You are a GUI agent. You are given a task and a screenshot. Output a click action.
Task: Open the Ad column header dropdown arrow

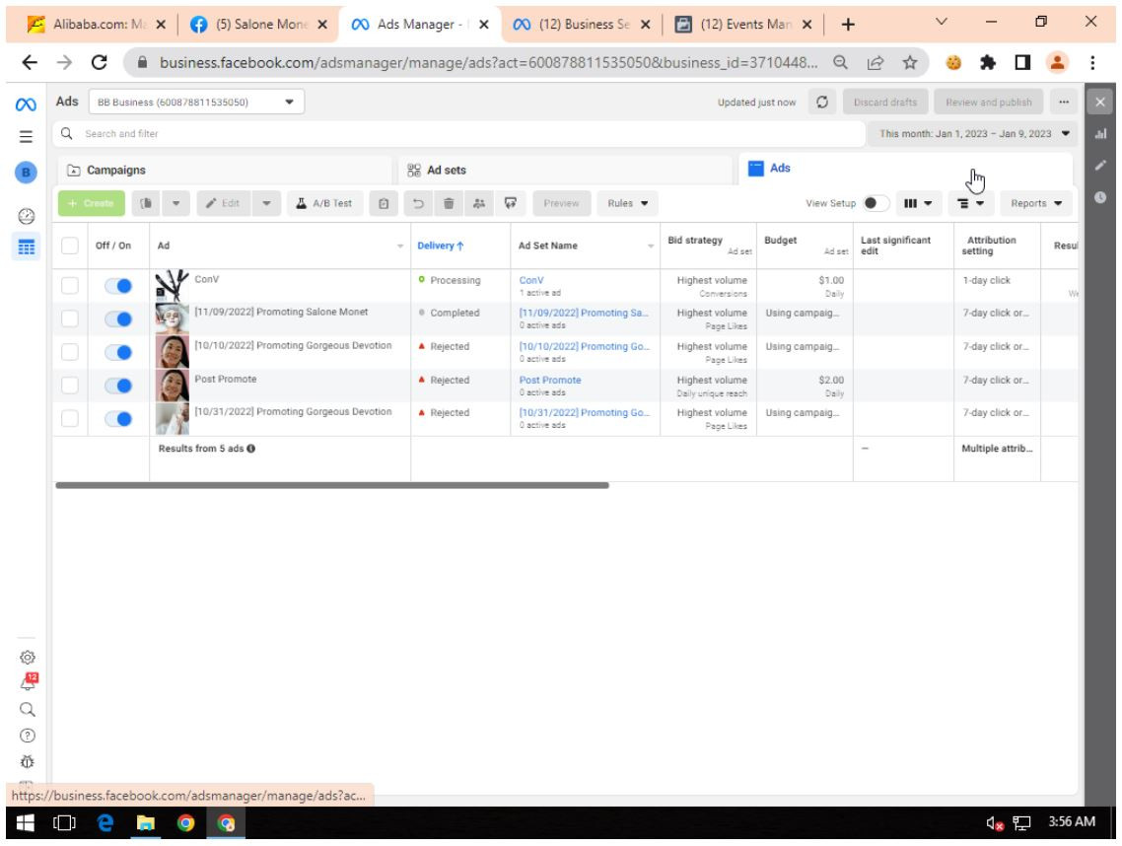point(400,247)
